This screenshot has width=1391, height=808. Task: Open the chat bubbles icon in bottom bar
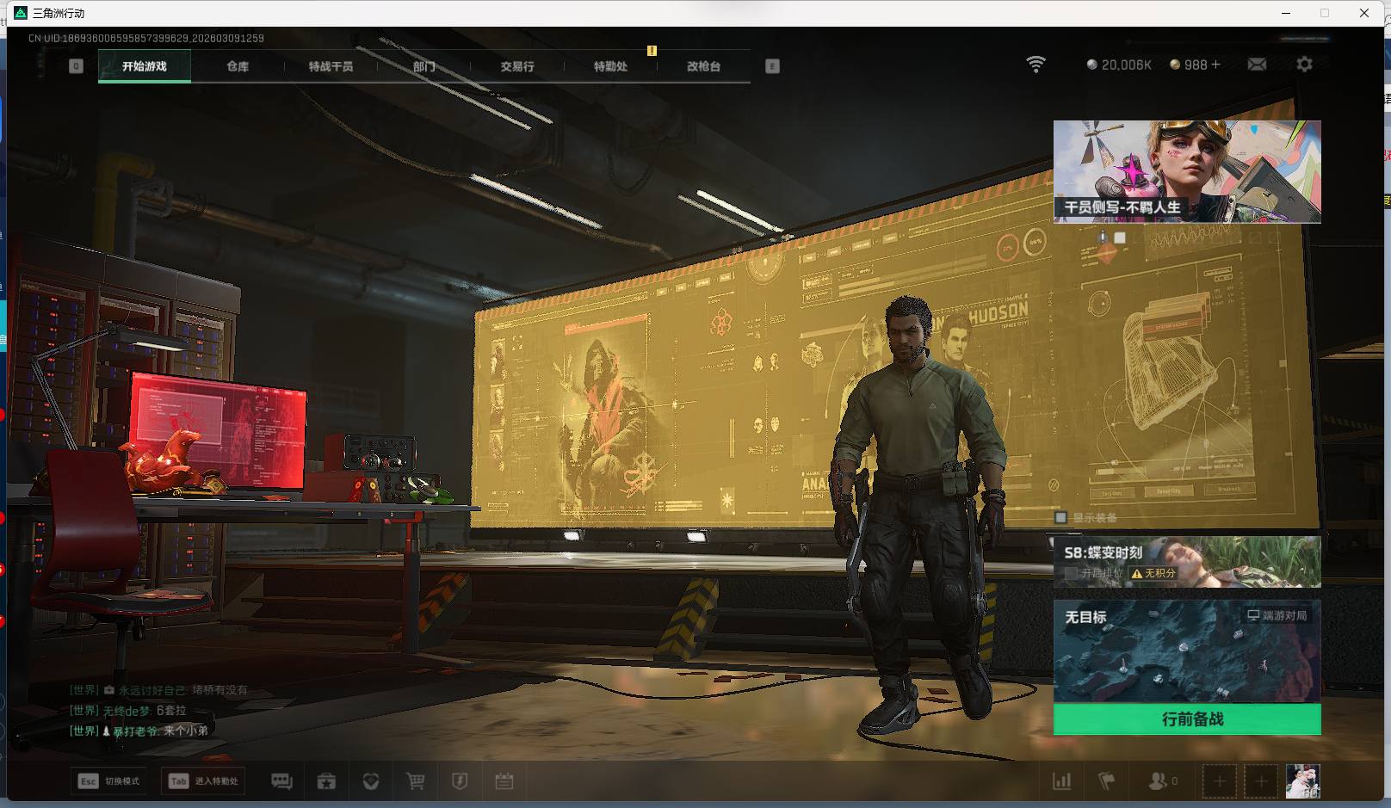pos(281,781)
